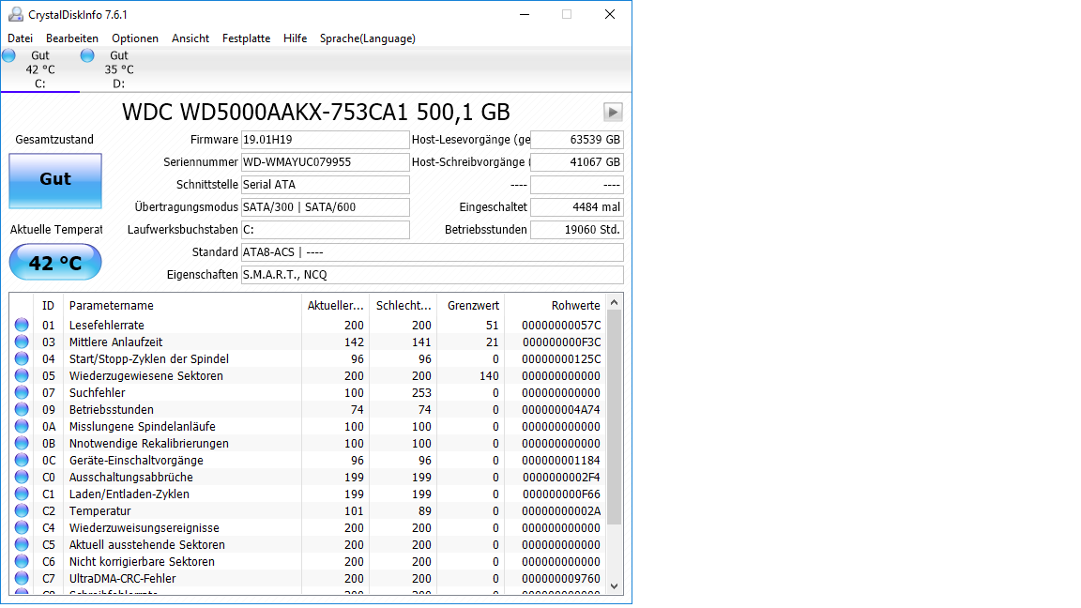
Task: Click the Schlecht... column header
Action: 403,305
